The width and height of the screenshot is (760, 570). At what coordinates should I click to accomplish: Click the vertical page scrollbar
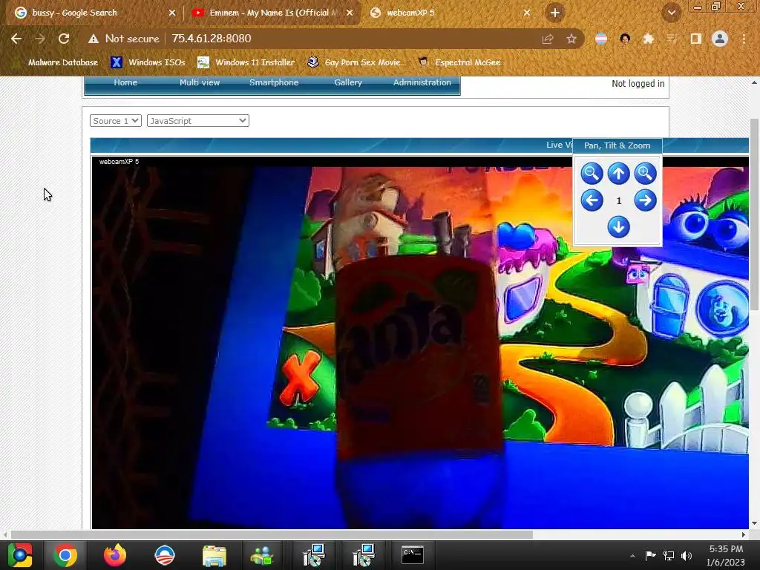[x=754, y=214]
